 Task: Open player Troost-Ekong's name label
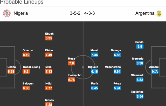pos(31,67)
